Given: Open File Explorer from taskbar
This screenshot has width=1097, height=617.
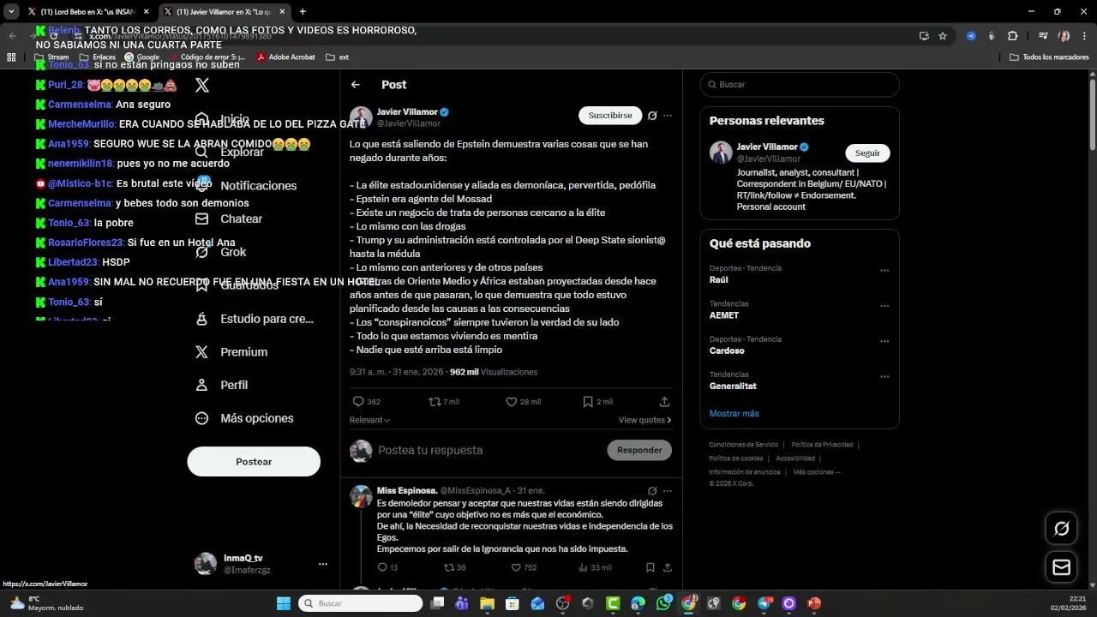Looking at the screenshot, I should click(x=487, y=603).
